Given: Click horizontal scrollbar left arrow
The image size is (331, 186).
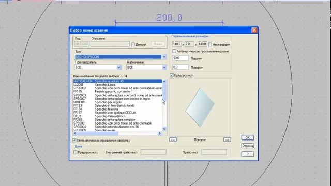Looking at the screenshot, I should click(75, 133).
